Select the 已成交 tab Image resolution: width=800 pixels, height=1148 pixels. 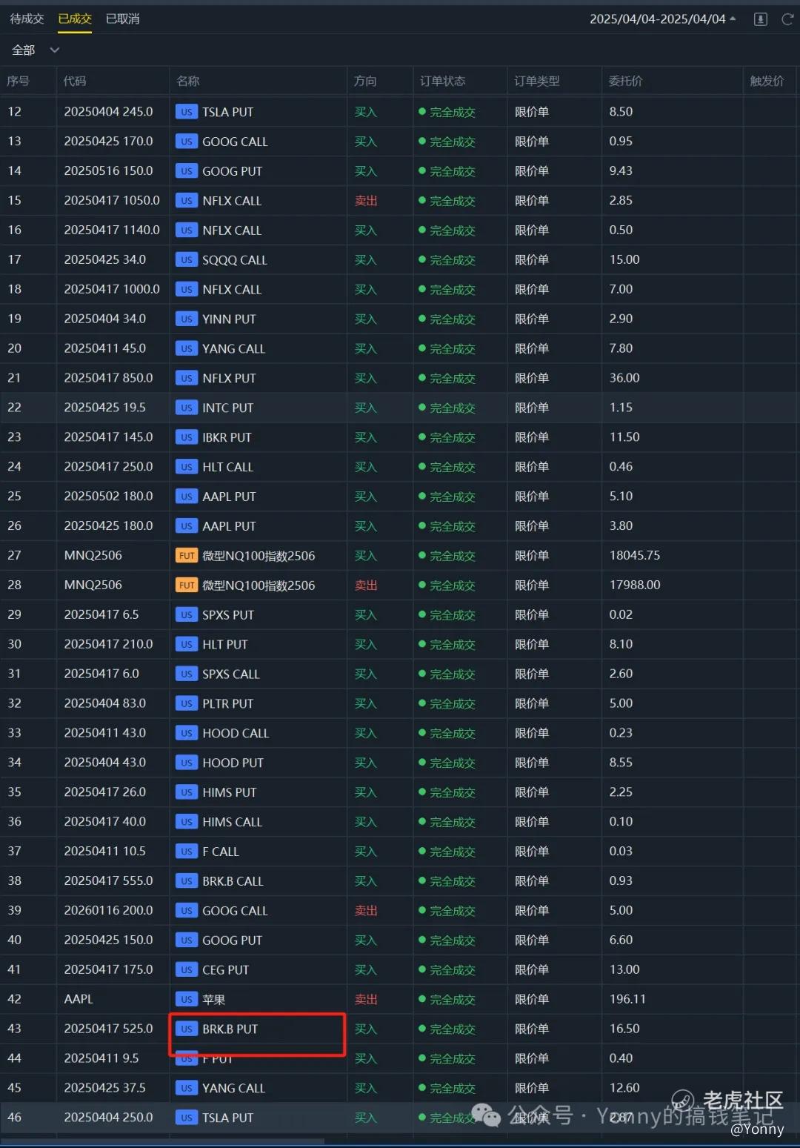[x=75, y=19]
